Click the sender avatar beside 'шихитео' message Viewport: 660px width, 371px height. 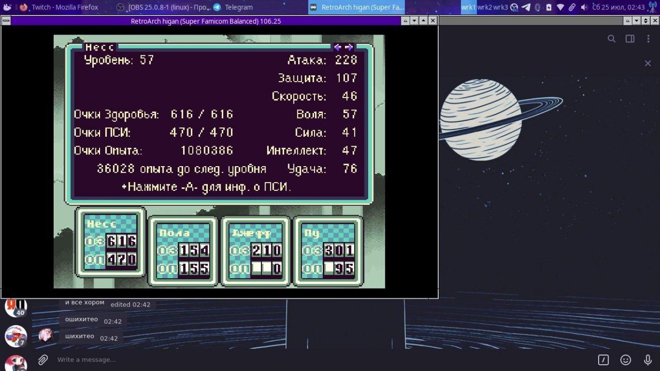[46, 336]
